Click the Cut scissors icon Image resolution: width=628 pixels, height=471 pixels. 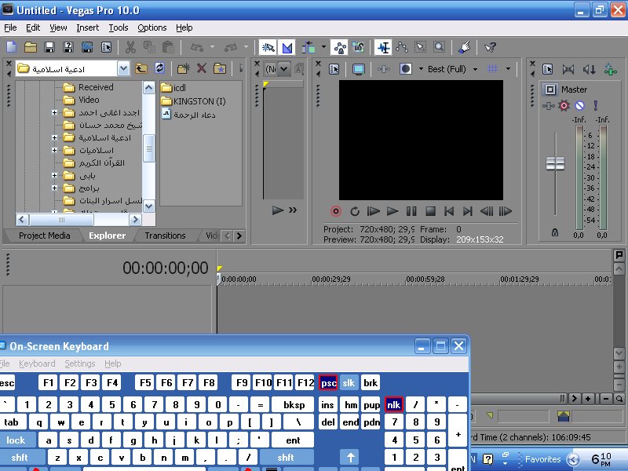click(x=130, y=47)
